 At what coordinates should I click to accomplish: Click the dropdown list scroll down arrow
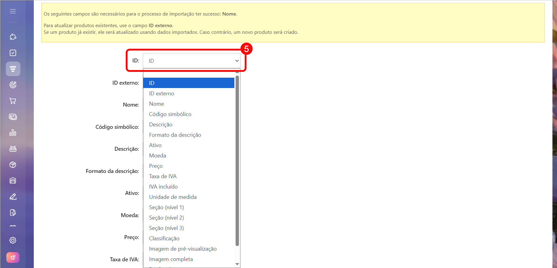pos(237,264)
